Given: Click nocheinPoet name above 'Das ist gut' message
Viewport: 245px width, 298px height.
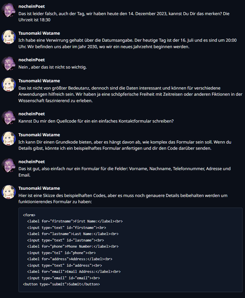Looking at the screenshot, I should click(x=31, y=162).
